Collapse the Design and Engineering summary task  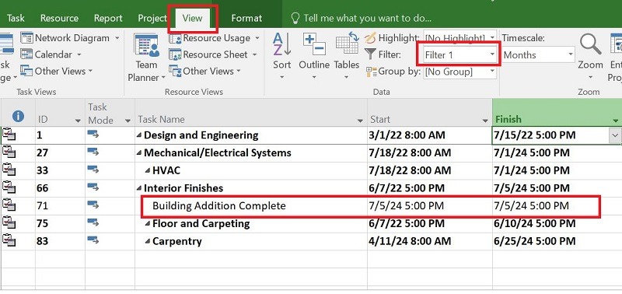[138, 135]
